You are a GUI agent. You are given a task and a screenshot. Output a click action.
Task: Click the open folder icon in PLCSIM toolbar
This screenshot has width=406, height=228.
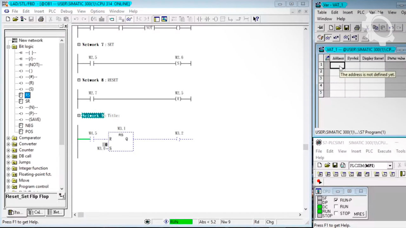(x=327, y=166)
